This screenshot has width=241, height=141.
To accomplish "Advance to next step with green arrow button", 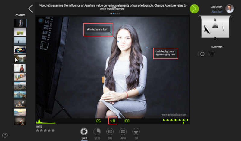I will pyautogui.click(x=194, y=9).
